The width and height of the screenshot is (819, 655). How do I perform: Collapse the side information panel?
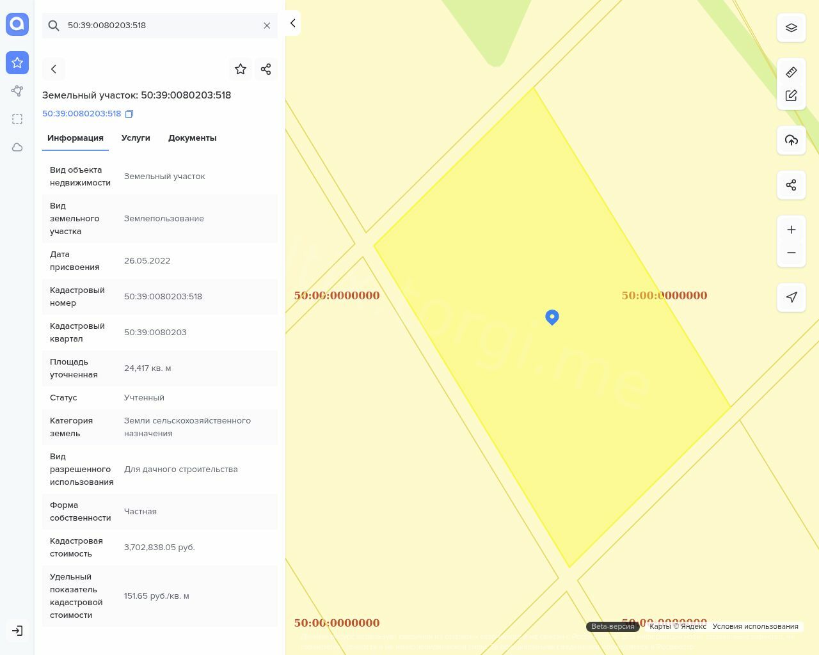292,23
